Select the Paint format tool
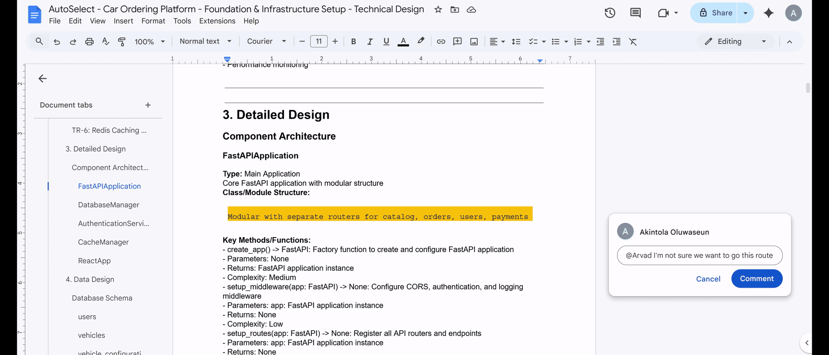The width and height of the screenshot is (829, 355). coord(122,41)
